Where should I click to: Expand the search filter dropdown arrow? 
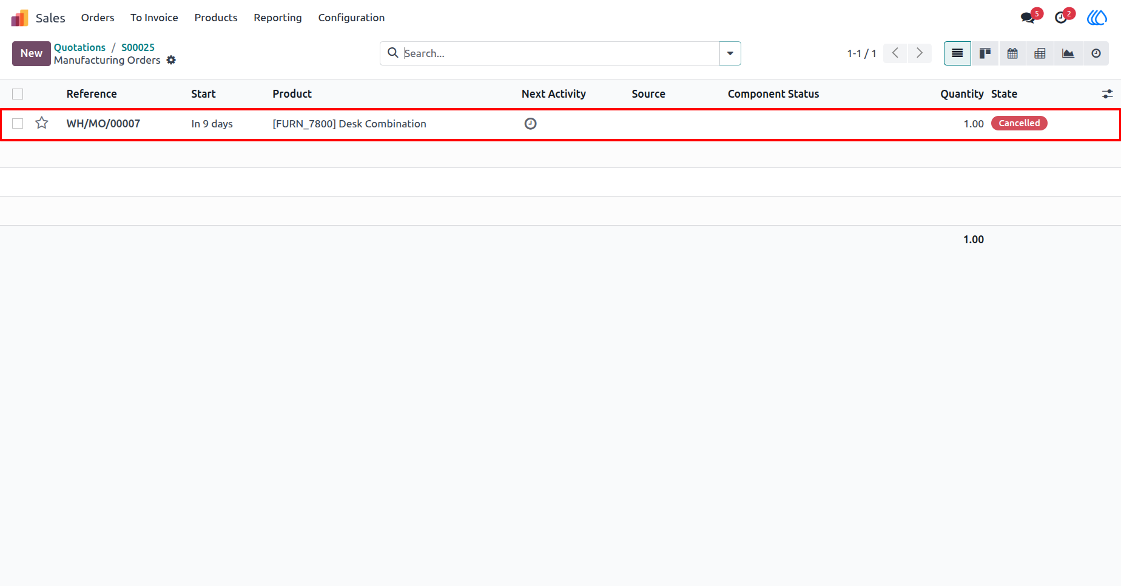[x=730, y=53]
